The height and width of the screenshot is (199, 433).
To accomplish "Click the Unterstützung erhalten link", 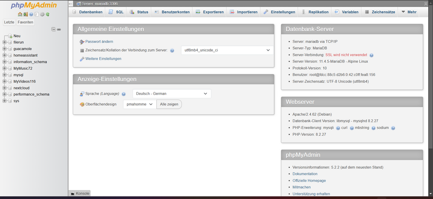I will [311, 194].
